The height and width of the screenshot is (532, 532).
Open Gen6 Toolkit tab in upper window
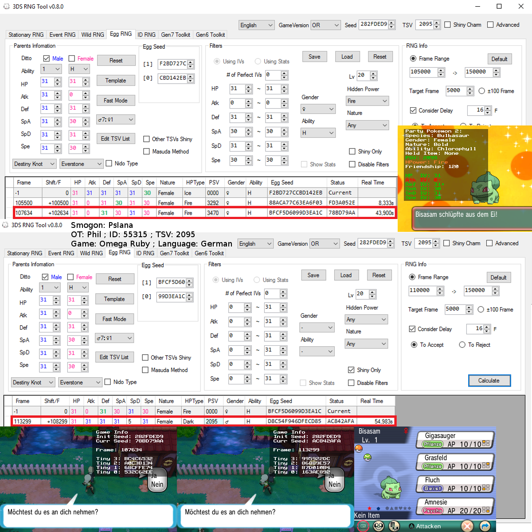coord(211,35)
